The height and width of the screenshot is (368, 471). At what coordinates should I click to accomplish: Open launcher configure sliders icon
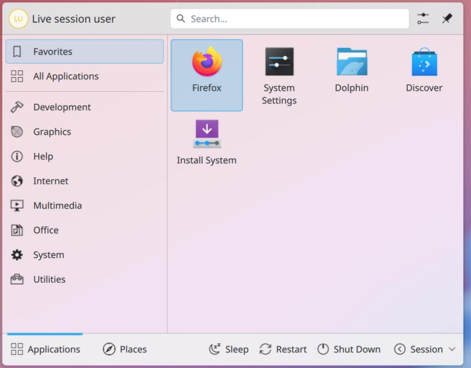click(x=423, y=18)
